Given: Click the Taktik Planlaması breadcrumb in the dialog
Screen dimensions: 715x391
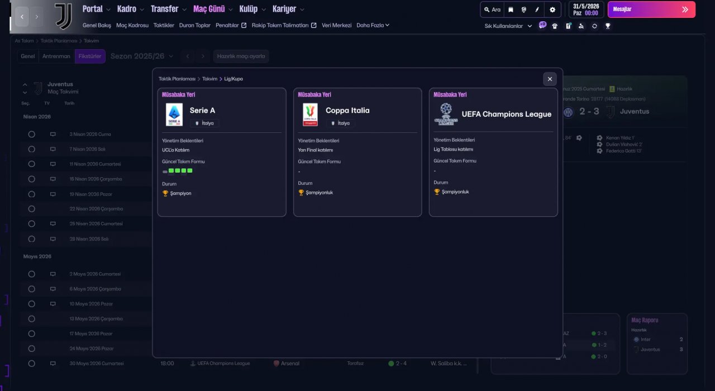Looking at the screenshot, I should click(x=177, y=79).
